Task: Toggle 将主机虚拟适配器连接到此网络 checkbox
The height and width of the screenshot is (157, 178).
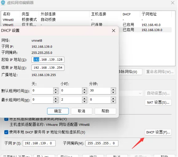Action: pyautogui.click(x=6, y=119)
